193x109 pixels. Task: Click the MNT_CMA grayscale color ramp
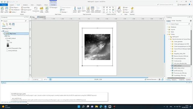click(8, 44)
